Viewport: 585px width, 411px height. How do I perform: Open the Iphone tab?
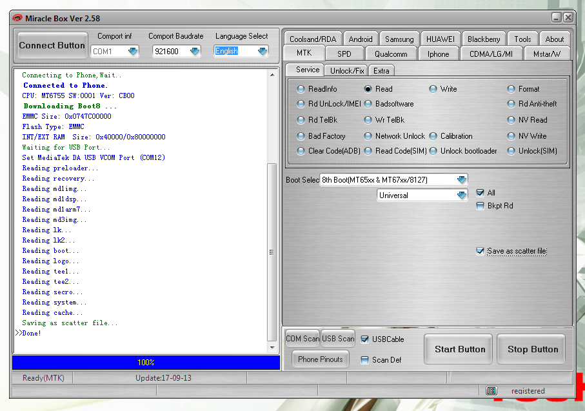click(x=438, y=54)
